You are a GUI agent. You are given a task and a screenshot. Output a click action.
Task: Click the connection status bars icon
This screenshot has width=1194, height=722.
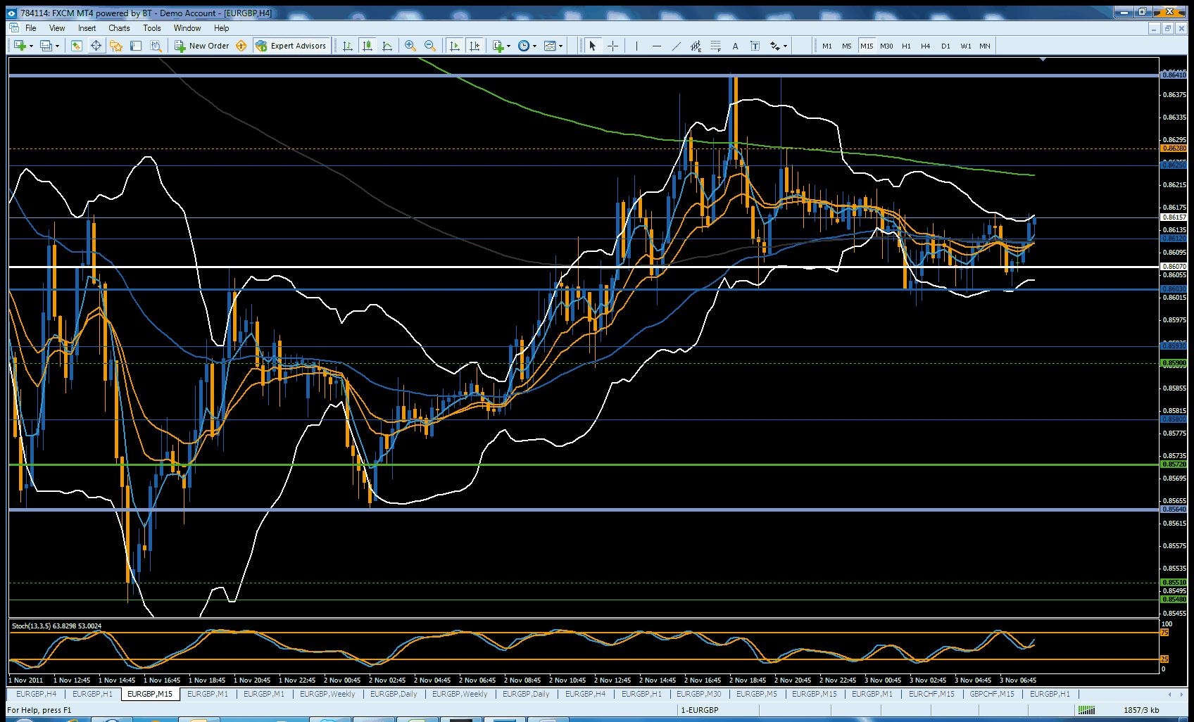pyautogui.click(x=1086, y=710)
